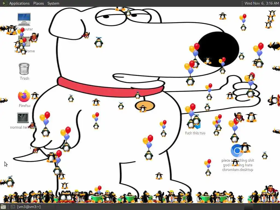Select the Trash desktop icon

(x=24, y=69)
